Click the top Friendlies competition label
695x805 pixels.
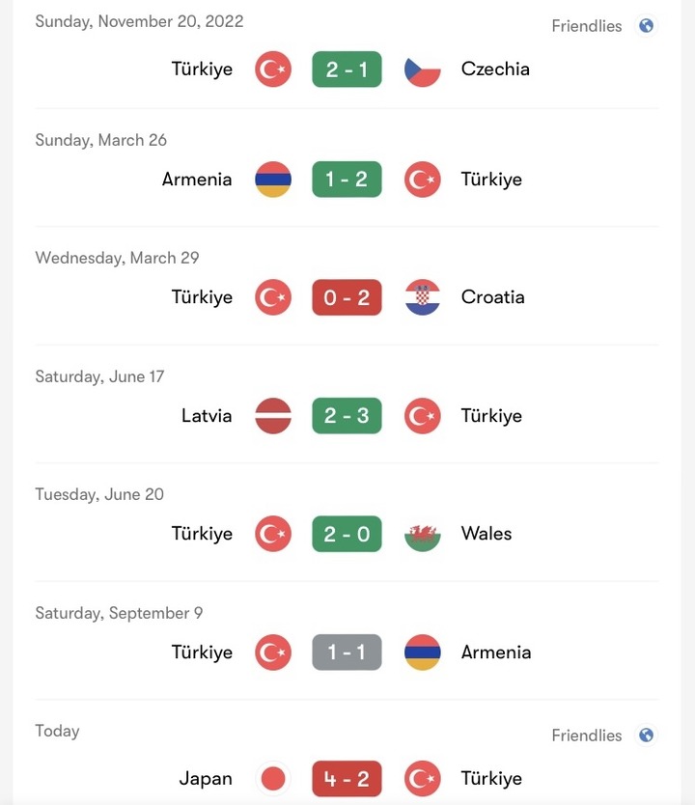[x=586, y=26]
